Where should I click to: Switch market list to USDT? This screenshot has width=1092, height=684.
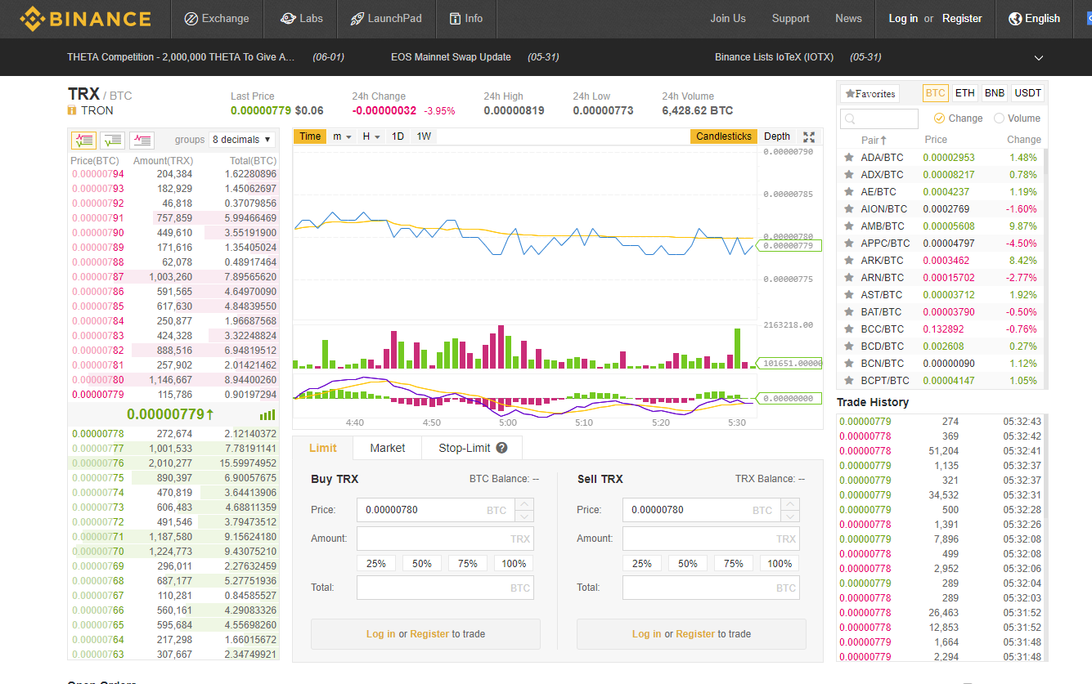(1027, 93)
